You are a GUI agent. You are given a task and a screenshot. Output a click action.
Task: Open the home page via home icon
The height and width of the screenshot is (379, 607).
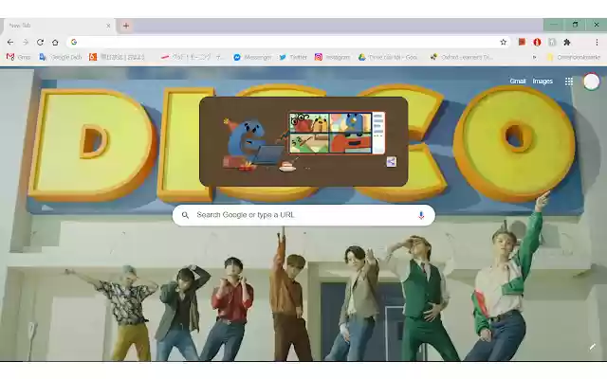(x=55, y=42)
